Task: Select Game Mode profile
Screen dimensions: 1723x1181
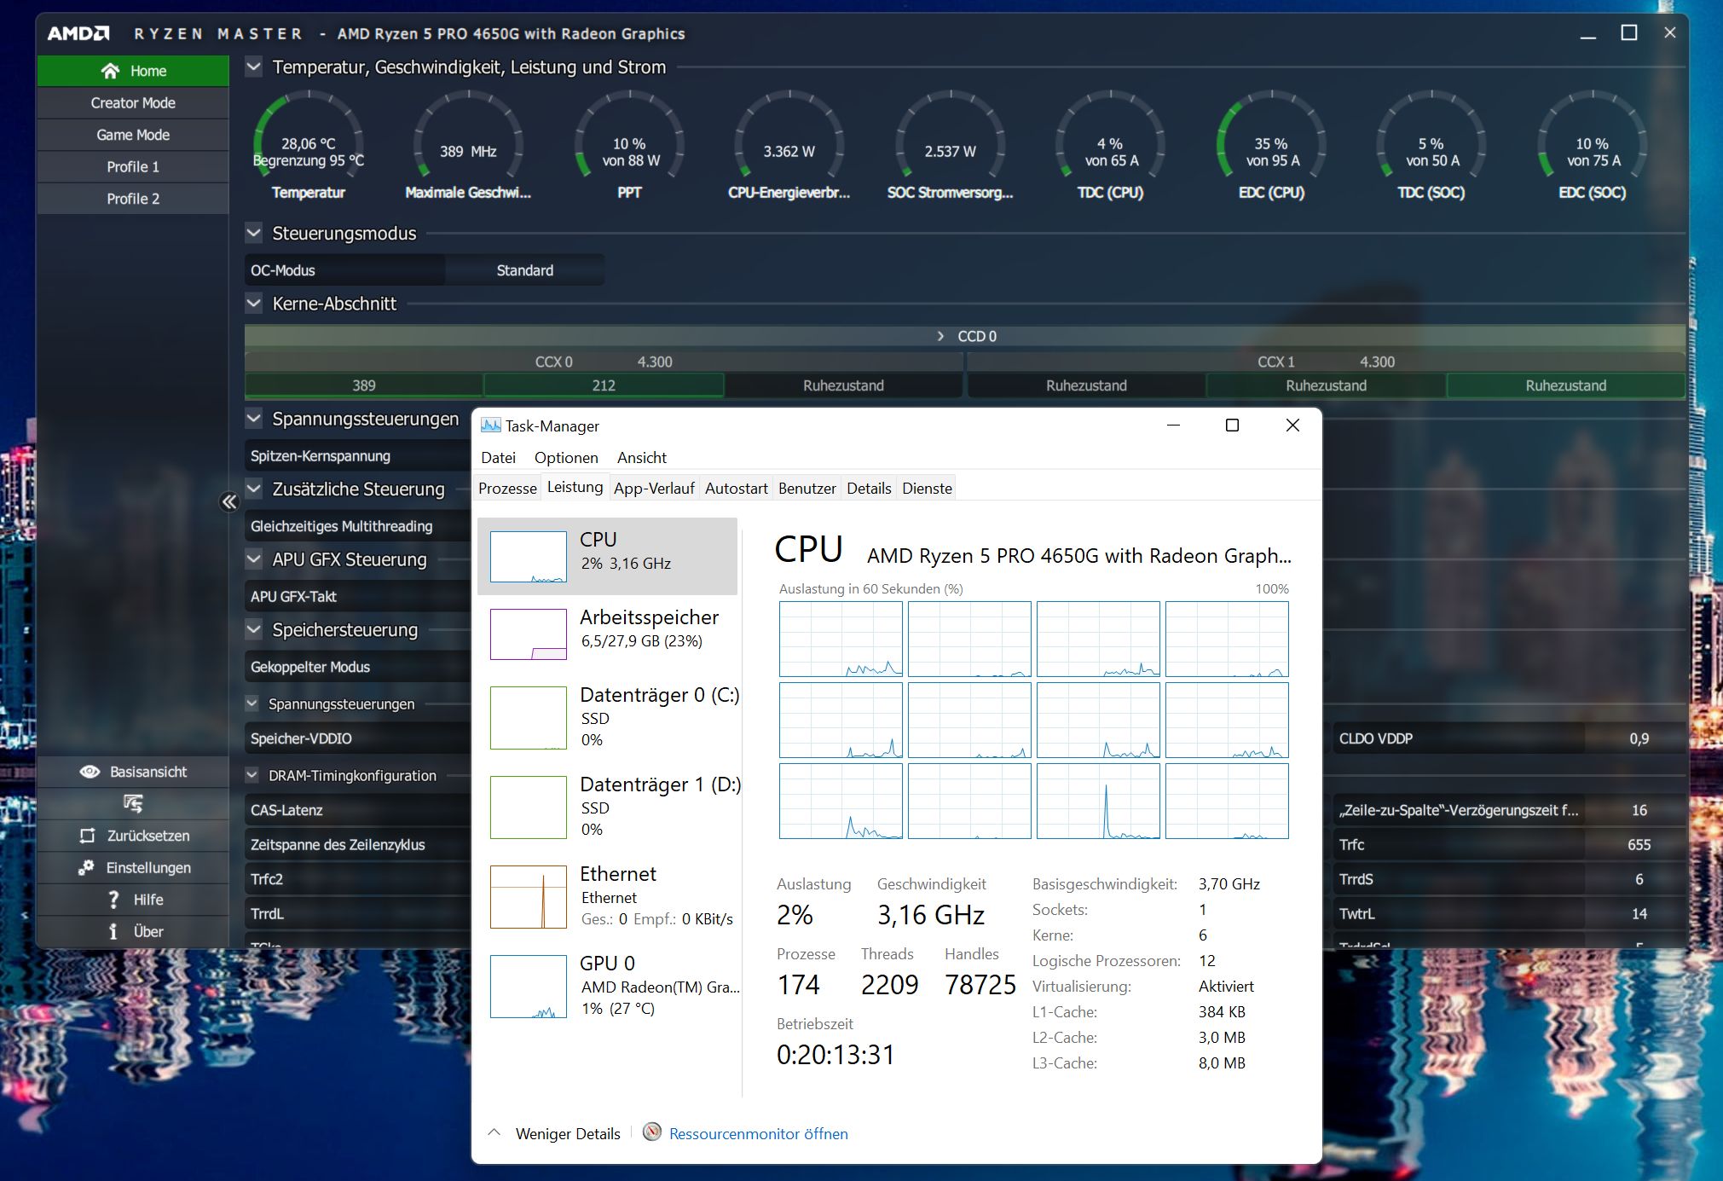Action: pyautogui.click(x=133, y=135)
